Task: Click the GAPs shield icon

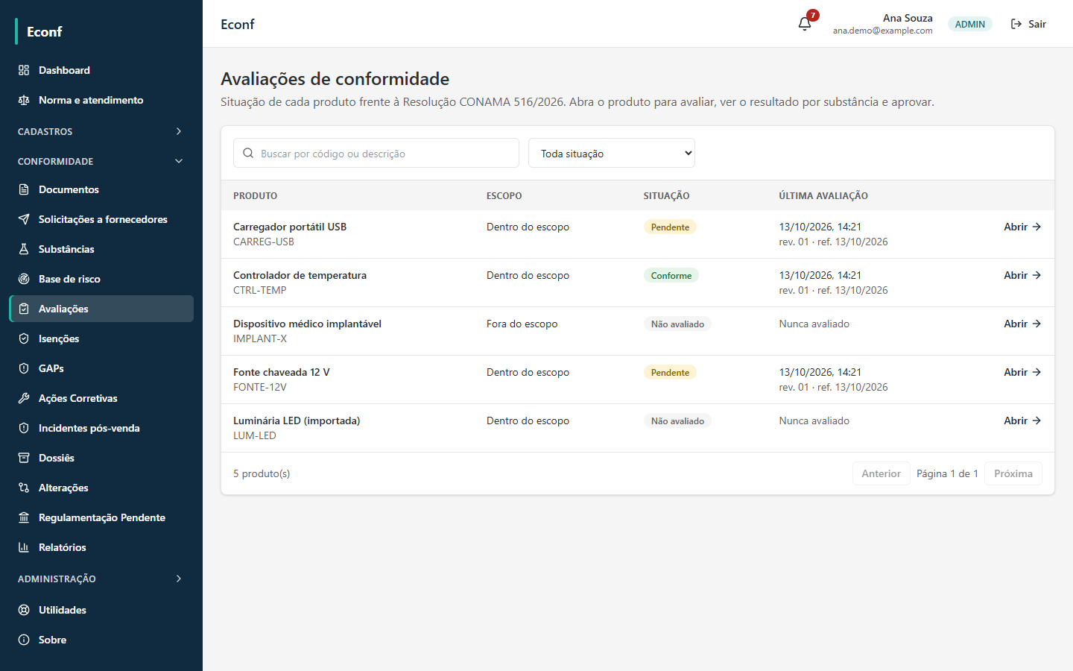Action: tap(24, 368)
